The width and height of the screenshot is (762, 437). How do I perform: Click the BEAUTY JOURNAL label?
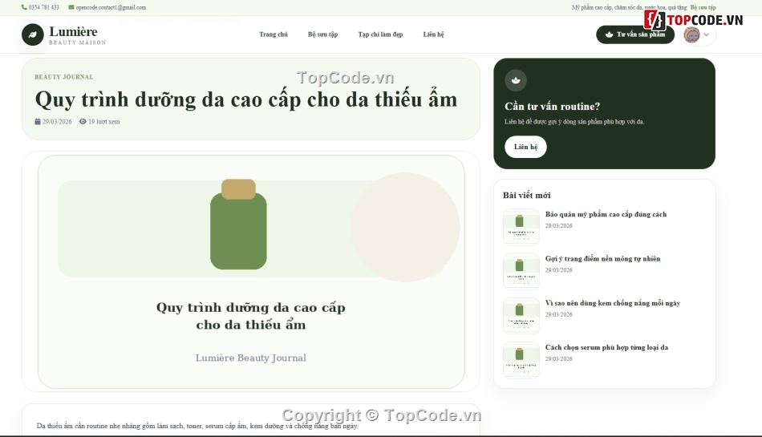coord(63,77)
